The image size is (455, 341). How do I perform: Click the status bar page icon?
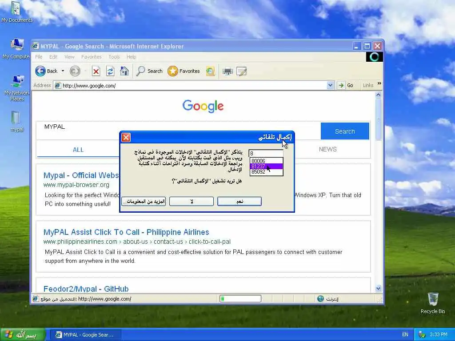(36, 299)
